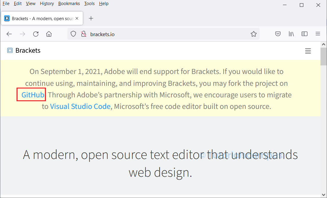Open the Bookmarks menu

coord(69,4)
